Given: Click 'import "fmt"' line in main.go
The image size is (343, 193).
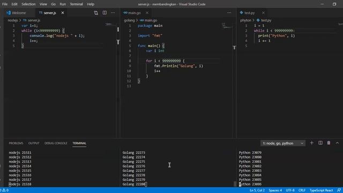Looking at the screenshot, I should coord(150,36).
